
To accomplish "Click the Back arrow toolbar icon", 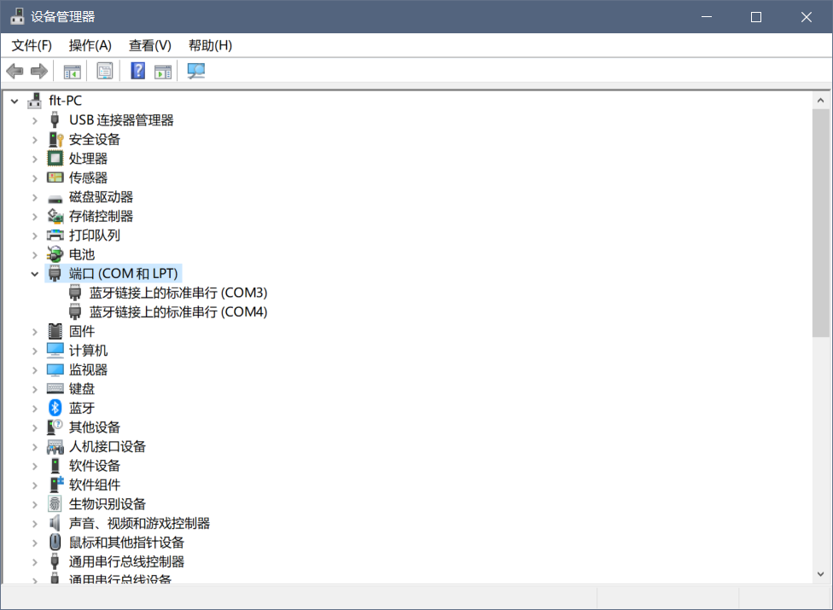I will [x=15, y=71].
